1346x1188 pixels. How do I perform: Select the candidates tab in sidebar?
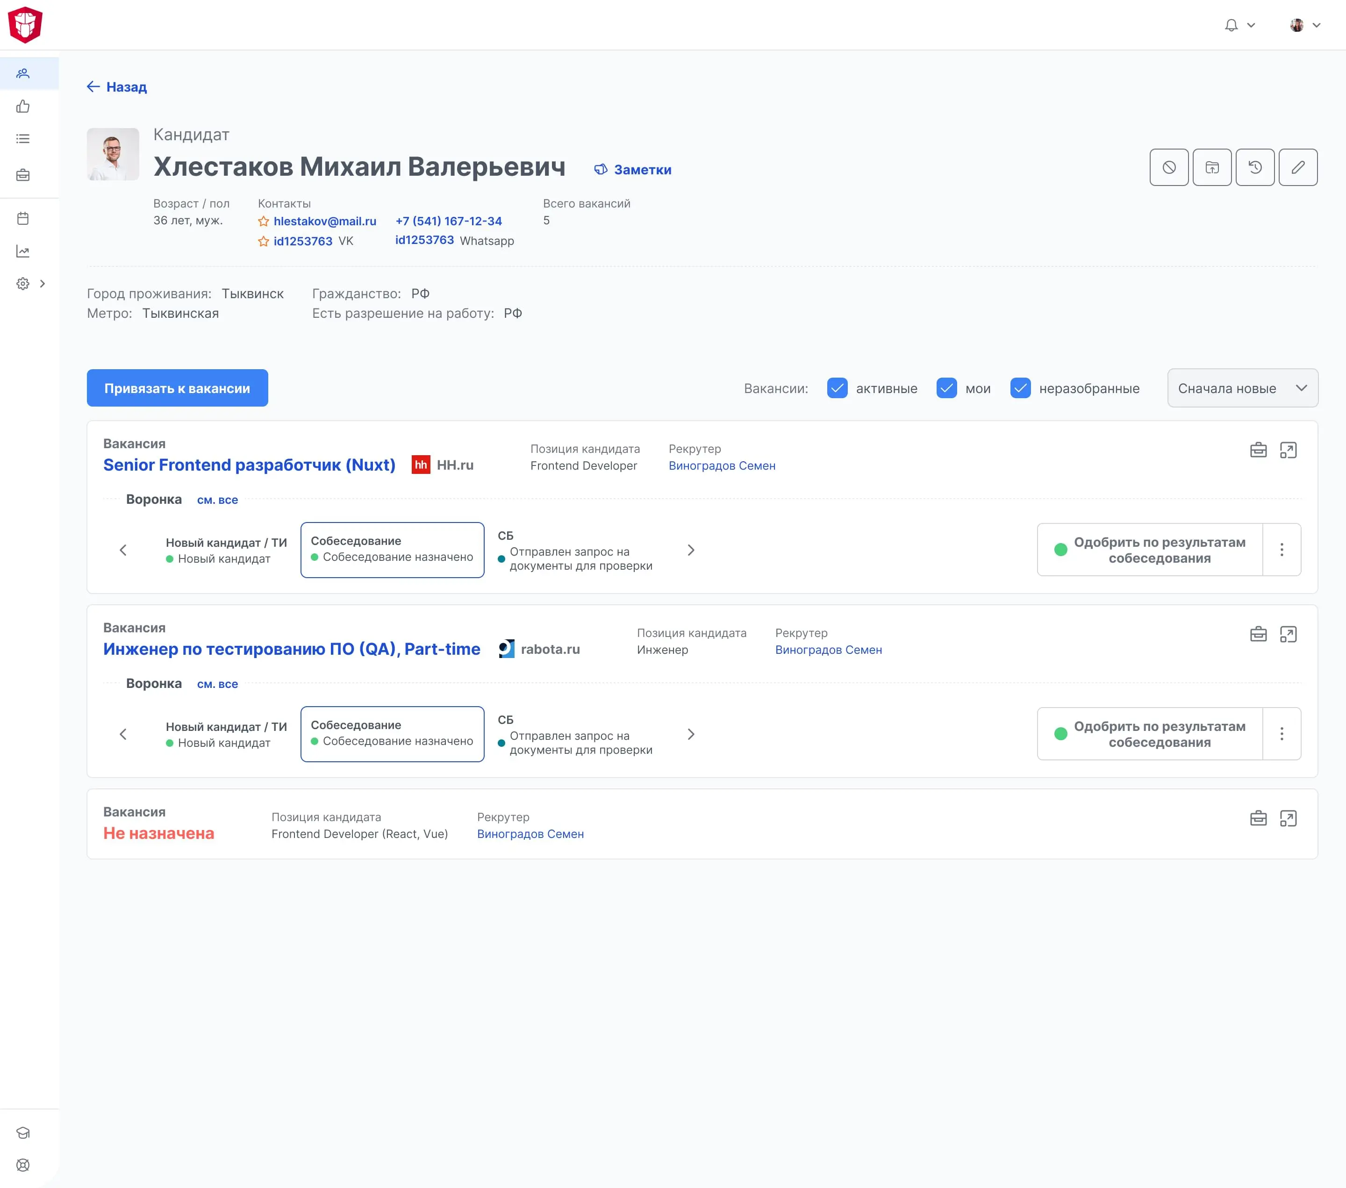pos(23,73)
